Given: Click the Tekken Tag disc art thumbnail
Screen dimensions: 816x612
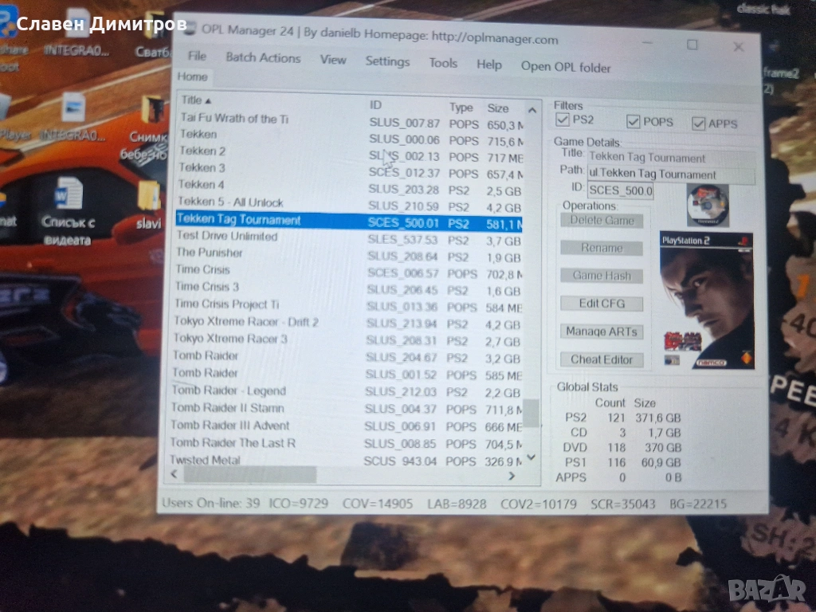Looking at the screenshot, I should tap(708, 205).
